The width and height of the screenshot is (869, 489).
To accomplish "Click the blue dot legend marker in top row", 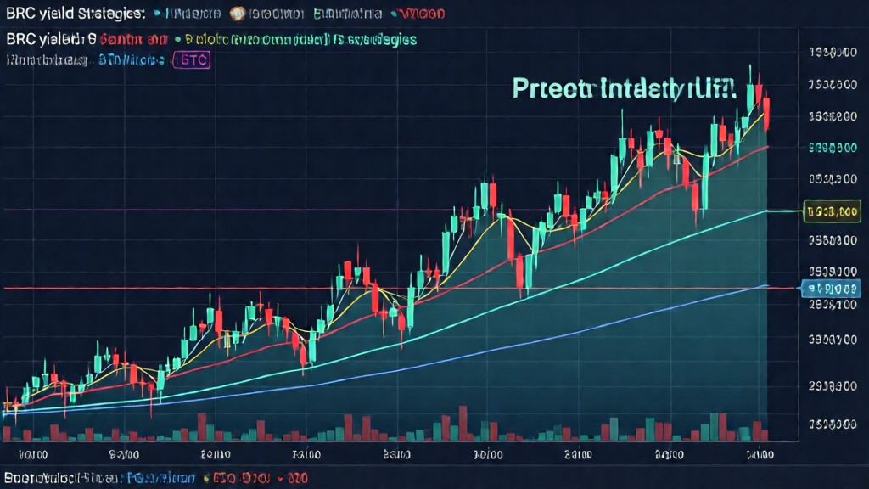I will tap(159, 14).
